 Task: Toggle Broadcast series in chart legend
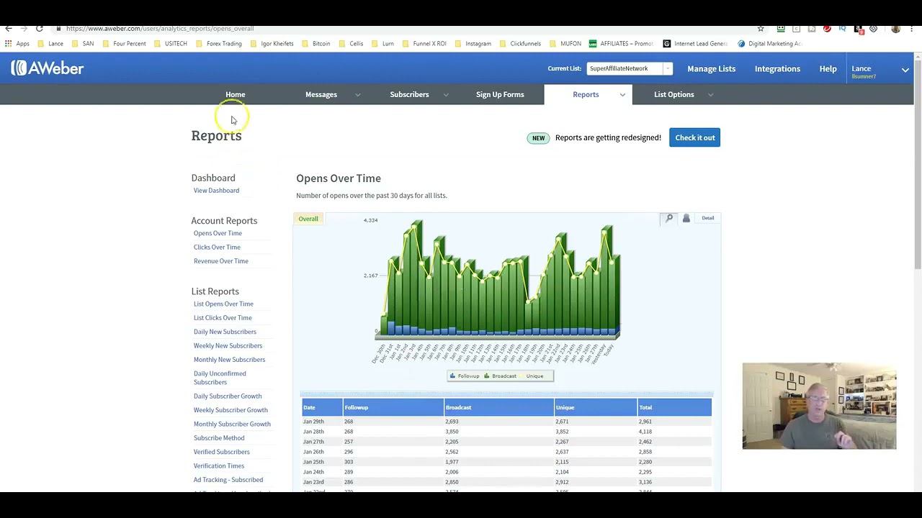500,376
